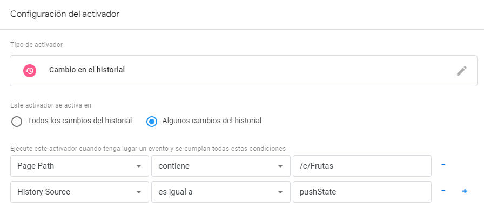Select 'Todos los cambios del historial' radio
The width and height of the screenshot is (484, 214).
pos(17,122)
